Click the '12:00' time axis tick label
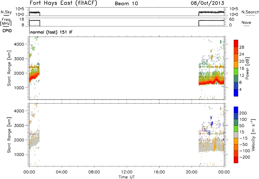259x179 pixels. tap(127, 172)
